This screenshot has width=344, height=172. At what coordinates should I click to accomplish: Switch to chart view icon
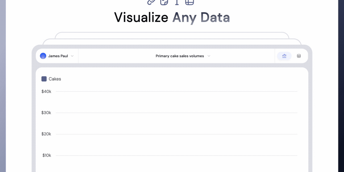click(284, 56)
